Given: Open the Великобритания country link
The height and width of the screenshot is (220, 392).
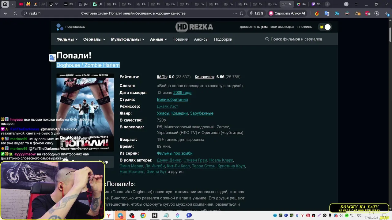Looking at the screenshot, I should click(172, 100).
